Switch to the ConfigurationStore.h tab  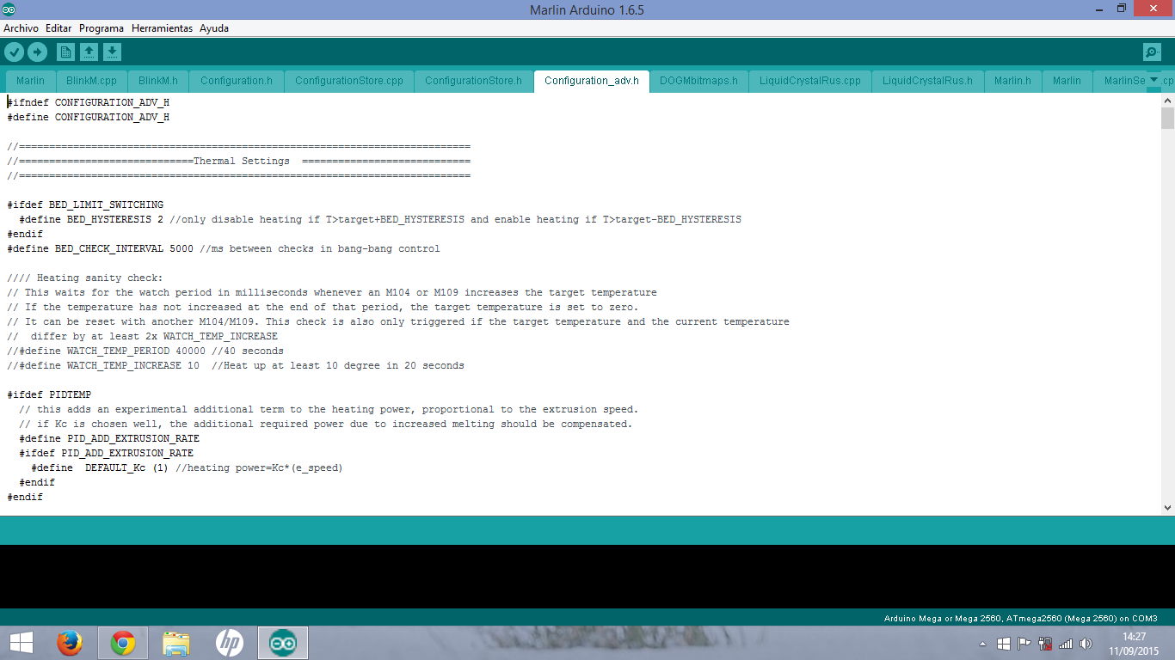click(x=473, y=81)
